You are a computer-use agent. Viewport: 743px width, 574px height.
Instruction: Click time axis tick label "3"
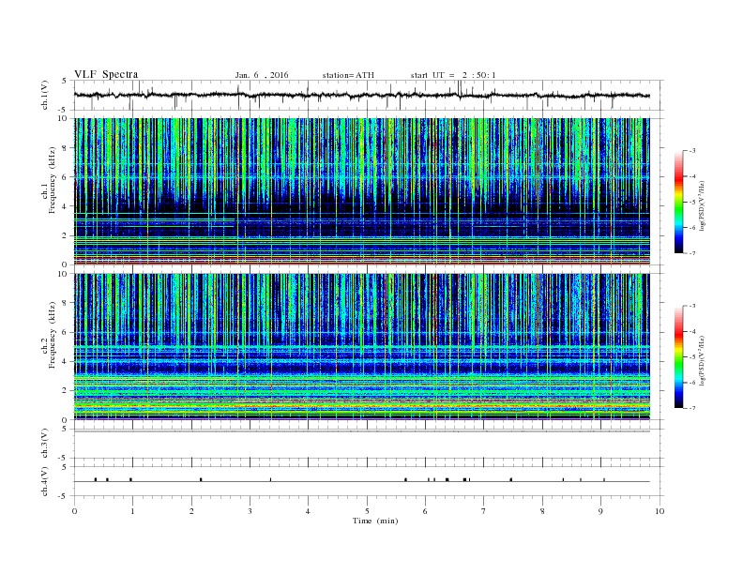250,511
